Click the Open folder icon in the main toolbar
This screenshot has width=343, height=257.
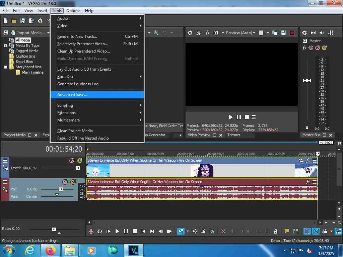coord(14,21)
